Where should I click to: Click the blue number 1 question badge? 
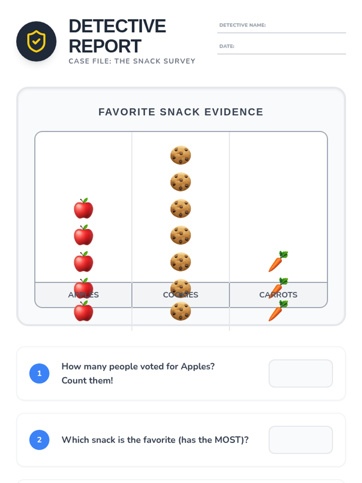(x=39, y=373)
